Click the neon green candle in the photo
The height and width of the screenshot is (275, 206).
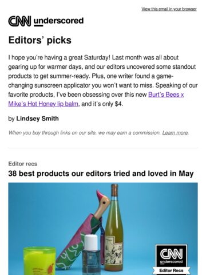click(x=39, y=261)
